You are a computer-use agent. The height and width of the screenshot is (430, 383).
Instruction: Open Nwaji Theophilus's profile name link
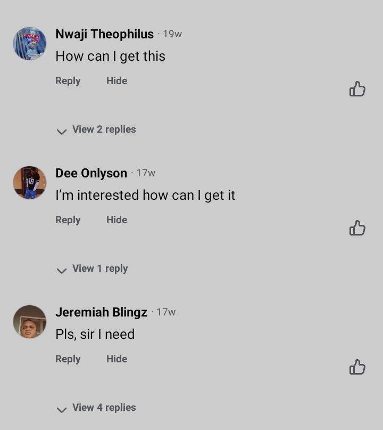point(104,34)
